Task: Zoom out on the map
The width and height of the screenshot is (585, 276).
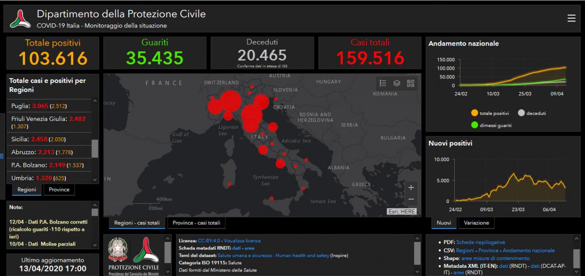Action: coord(411,199)
